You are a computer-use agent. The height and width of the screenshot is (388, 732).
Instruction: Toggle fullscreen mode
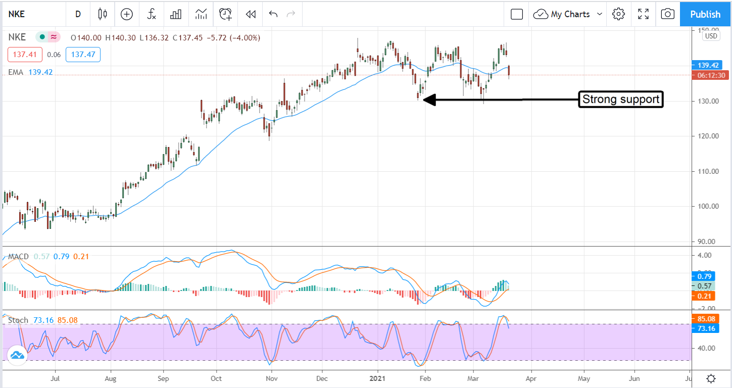[x=643, y=14]
